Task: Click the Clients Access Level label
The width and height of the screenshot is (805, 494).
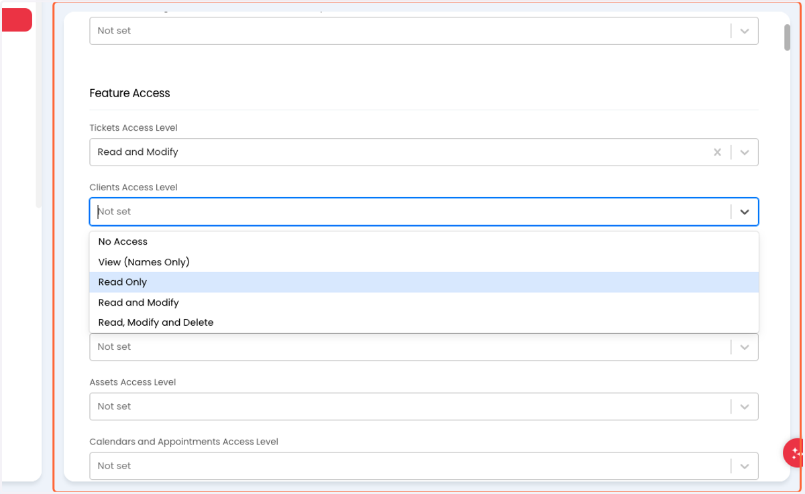Action: pos(133,187)
